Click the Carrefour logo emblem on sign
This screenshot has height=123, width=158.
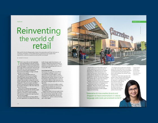pyautogui.click(x=132, y=38)
